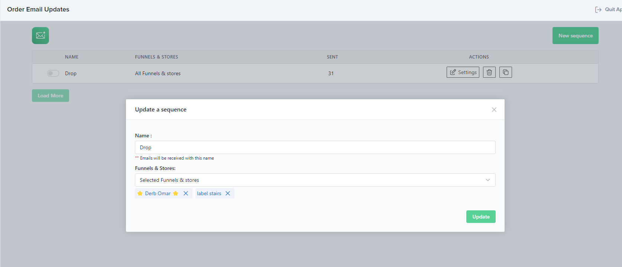Click the 'label stairs' tag text
The width and height of the screenshot is (622, 267).
tap(209, 193)
